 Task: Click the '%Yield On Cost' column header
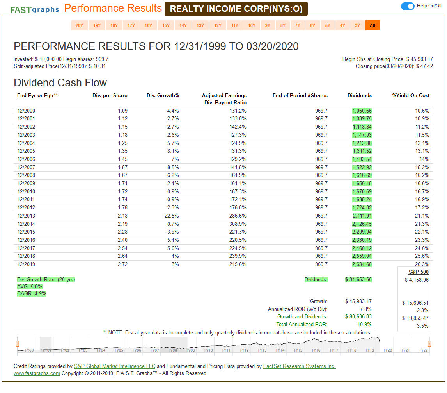(x=411, y=95)
